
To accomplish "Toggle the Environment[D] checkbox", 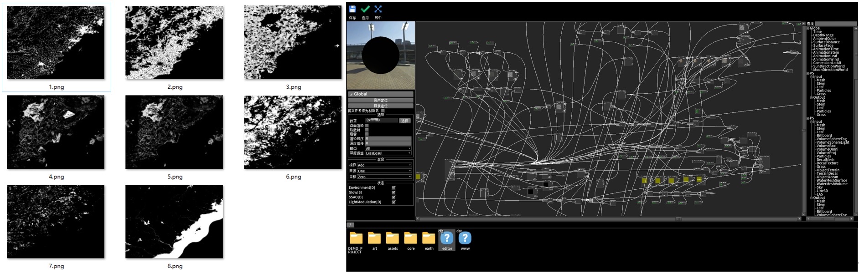I will pyautogui.click(x=393, y=187).
